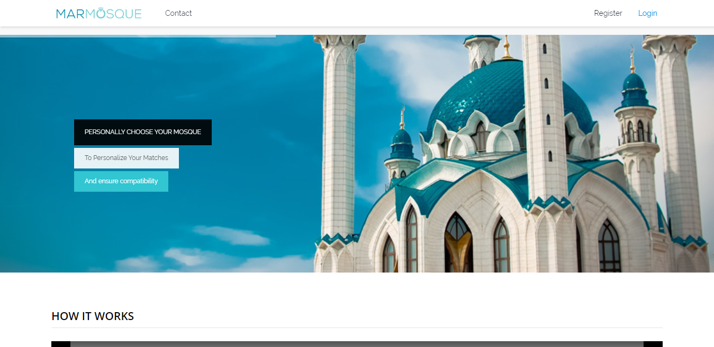The height and width of the screenshot is (347, 714).
Task: Click the black left edge of the video
Action: tap(60, 344)
